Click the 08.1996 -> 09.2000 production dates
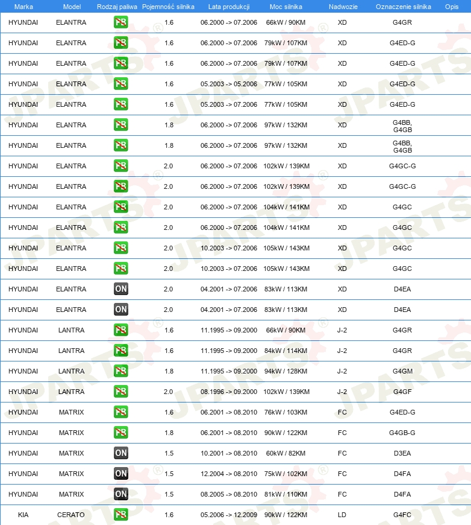The width and height of the screenshot is (471, 525). [229, 392]
